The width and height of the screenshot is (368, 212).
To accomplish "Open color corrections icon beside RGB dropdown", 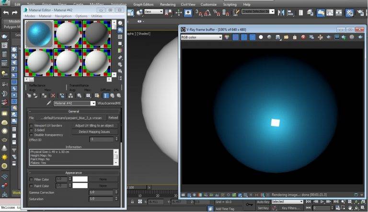I will [x=227, y=37].
